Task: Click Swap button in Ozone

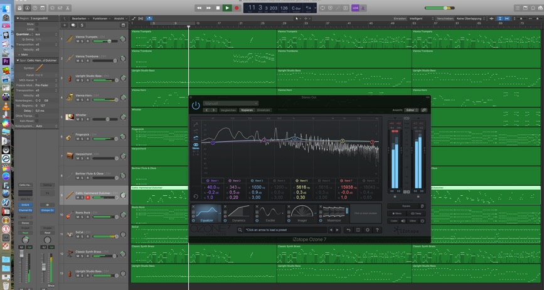Action: pyautogui.click(x=415, y=213)
